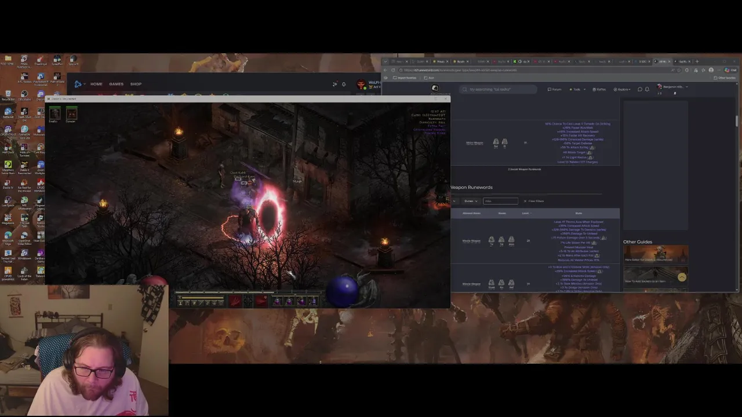742x417 pixels.
Task: Click the web page vertical scrollbar
Action: click(x=737, y=120)
